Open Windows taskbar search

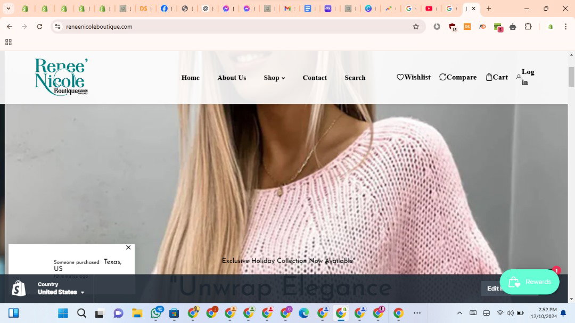tap(81, 313)
